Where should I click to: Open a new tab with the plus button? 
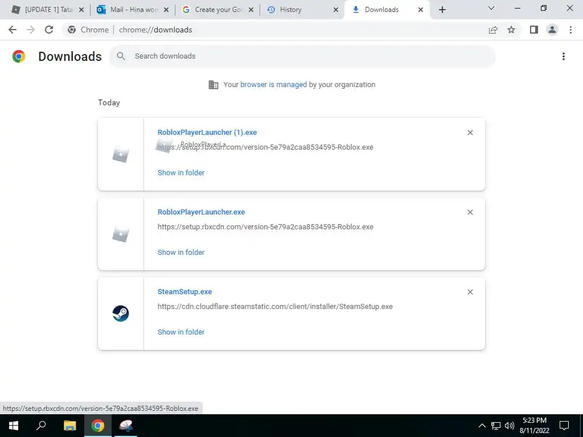coord(442,10)
